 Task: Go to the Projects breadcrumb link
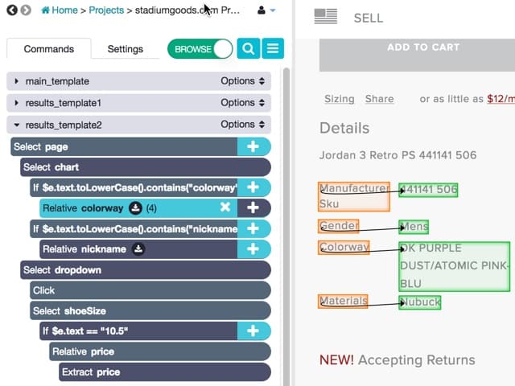106,10
